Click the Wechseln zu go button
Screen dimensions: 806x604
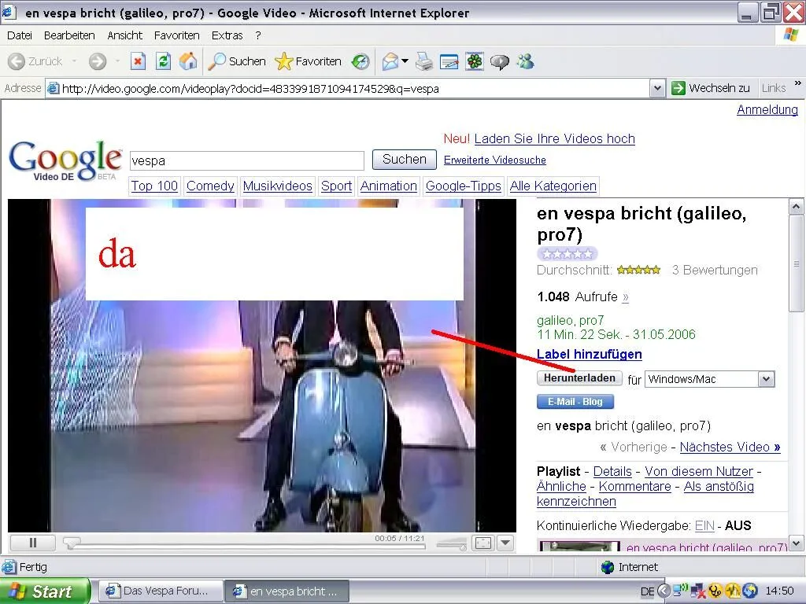(711, 88)
